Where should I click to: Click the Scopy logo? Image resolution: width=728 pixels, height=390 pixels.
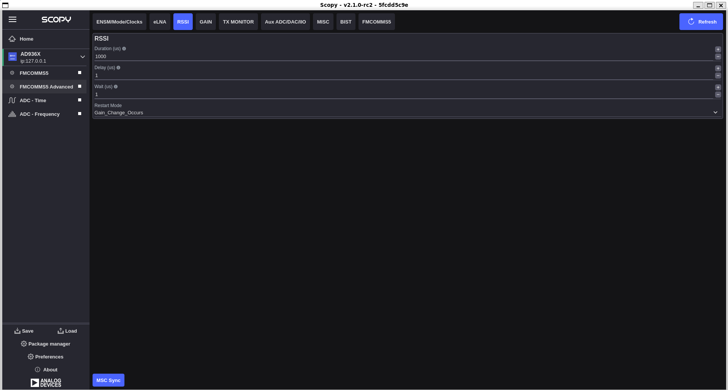tap(56, 19)
